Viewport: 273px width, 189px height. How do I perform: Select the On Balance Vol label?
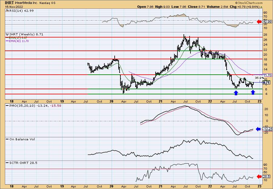[22, 139]
